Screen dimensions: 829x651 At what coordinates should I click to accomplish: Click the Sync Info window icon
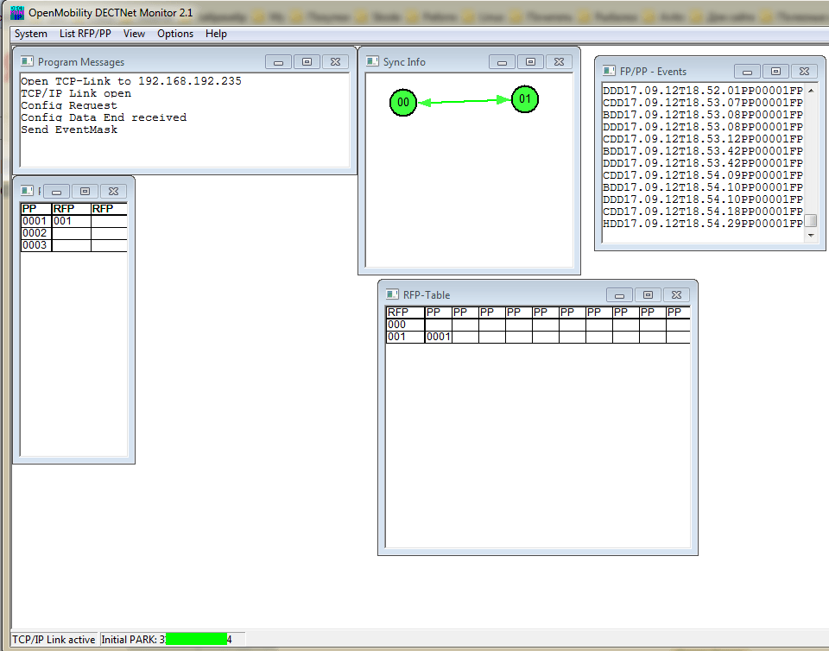pos(372,61)
